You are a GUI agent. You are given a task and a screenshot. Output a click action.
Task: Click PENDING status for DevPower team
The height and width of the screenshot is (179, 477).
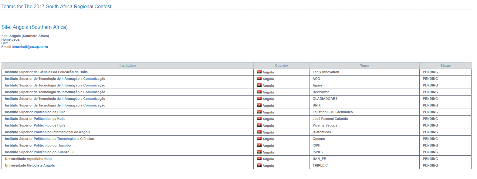tap(430, 92)
